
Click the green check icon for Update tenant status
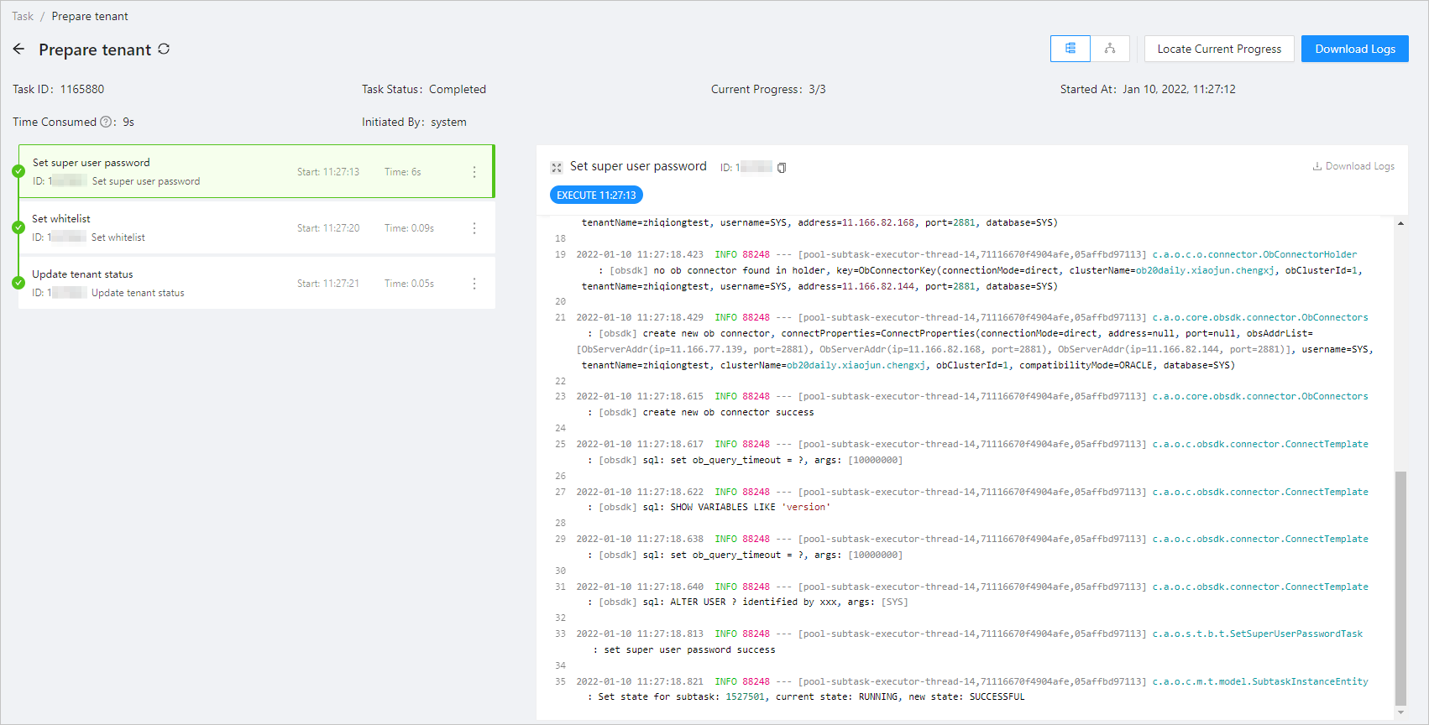(18, 283)
